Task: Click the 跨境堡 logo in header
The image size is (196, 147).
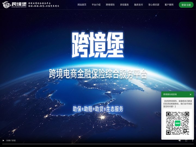Action: coord(14,5)
